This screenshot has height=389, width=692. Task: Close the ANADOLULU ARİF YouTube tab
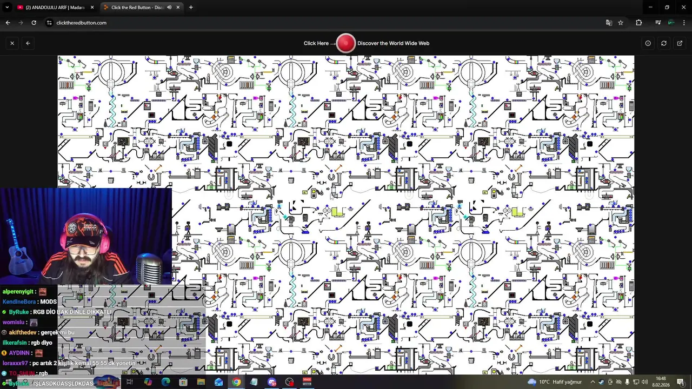point(92,8)
